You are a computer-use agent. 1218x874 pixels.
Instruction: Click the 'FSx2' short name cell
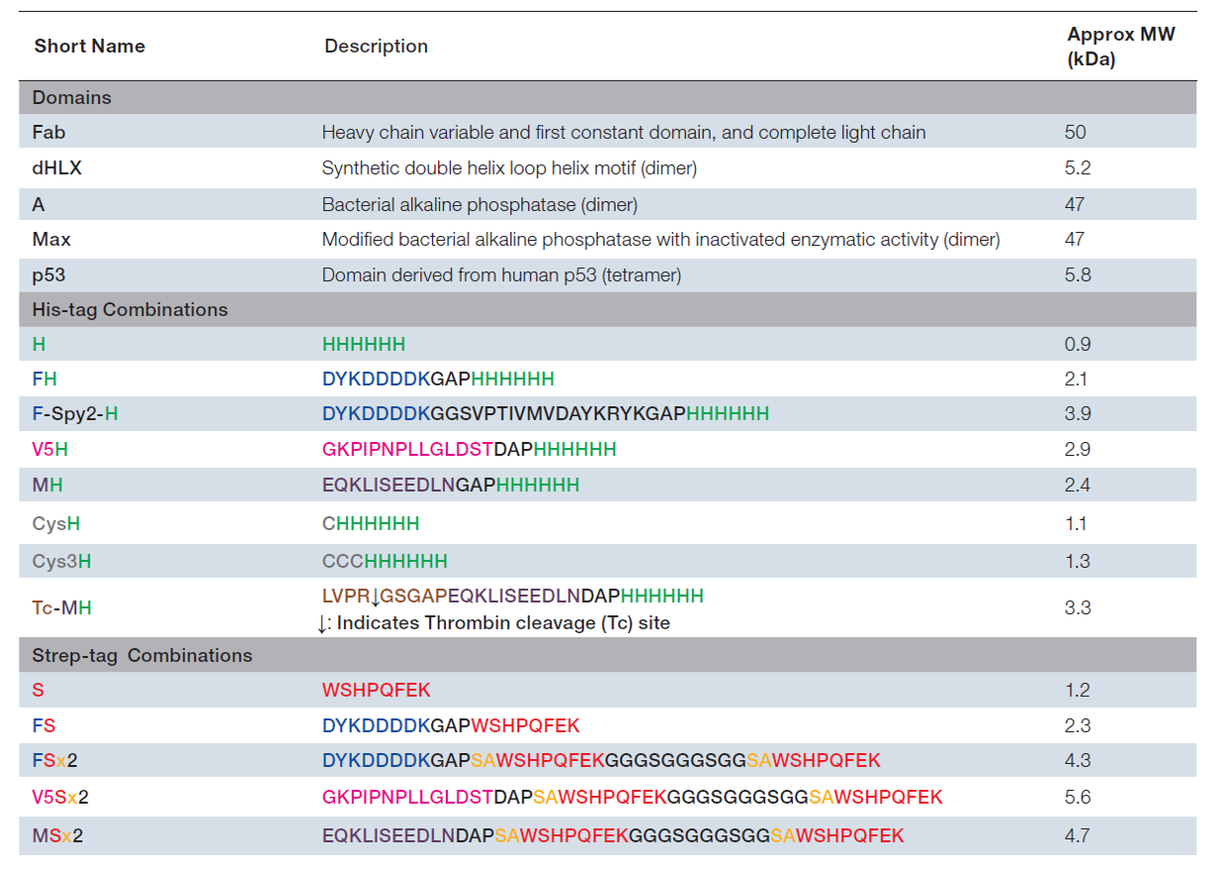tap(54, 762)
